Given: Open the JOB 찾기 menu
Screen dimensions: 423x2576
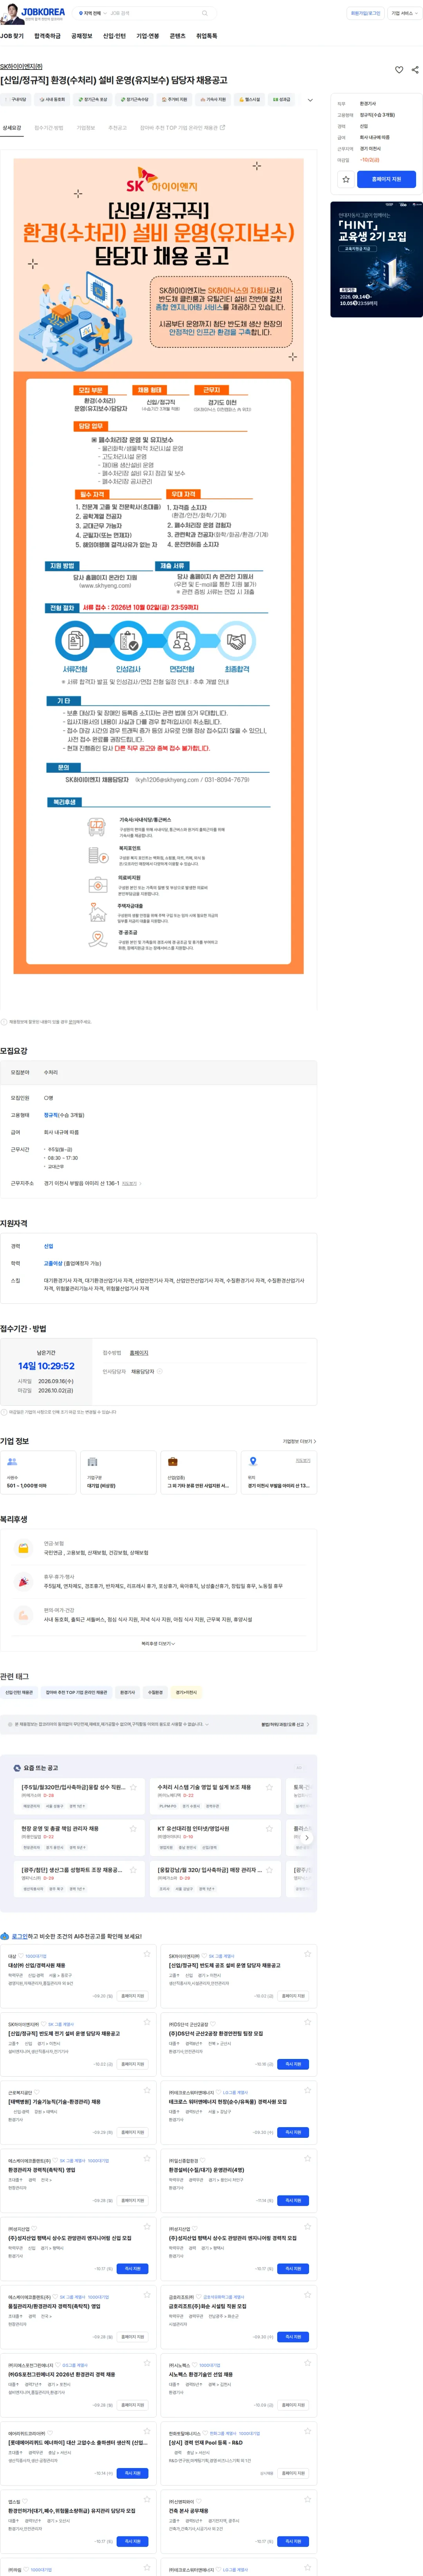Looking at the screenshot, I should 12,36.
